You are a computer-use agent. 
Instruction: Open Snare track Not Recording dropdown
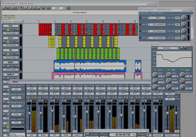11,45
